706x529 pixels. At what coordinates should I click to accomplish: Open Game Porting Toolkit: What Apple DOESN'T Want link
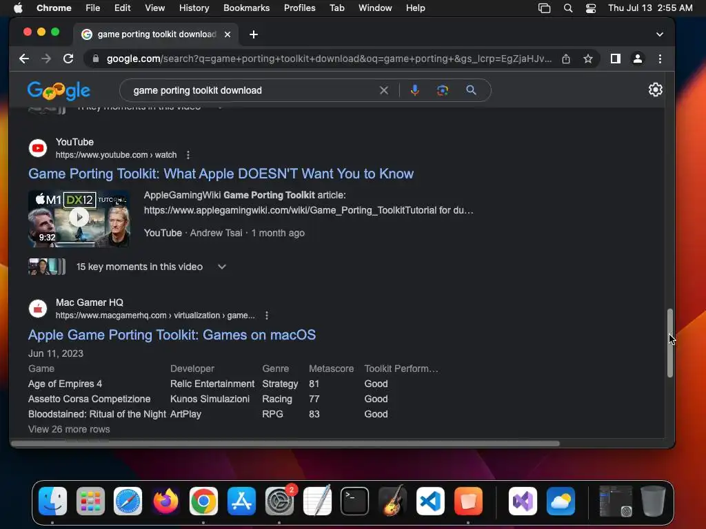[221, 174]
